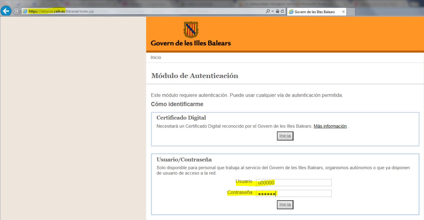Click the Usuario input field
Image resolution: width=424 pixels, height=220 pixels.
point(294,183)
